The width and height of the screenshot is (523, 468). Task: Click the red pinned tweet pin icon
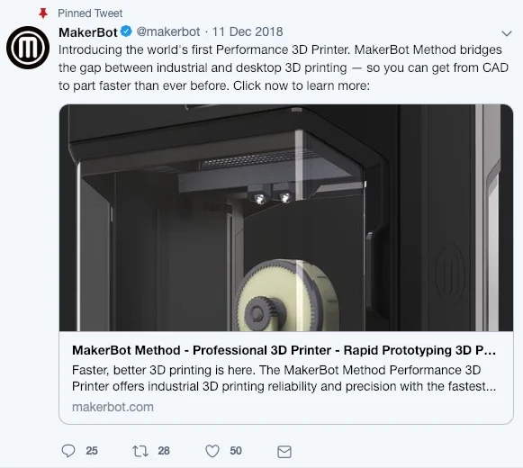[43, 13]
